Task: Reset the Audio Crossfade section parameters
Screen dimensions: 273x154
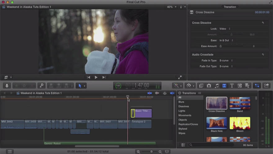Action: click(263, 55)
